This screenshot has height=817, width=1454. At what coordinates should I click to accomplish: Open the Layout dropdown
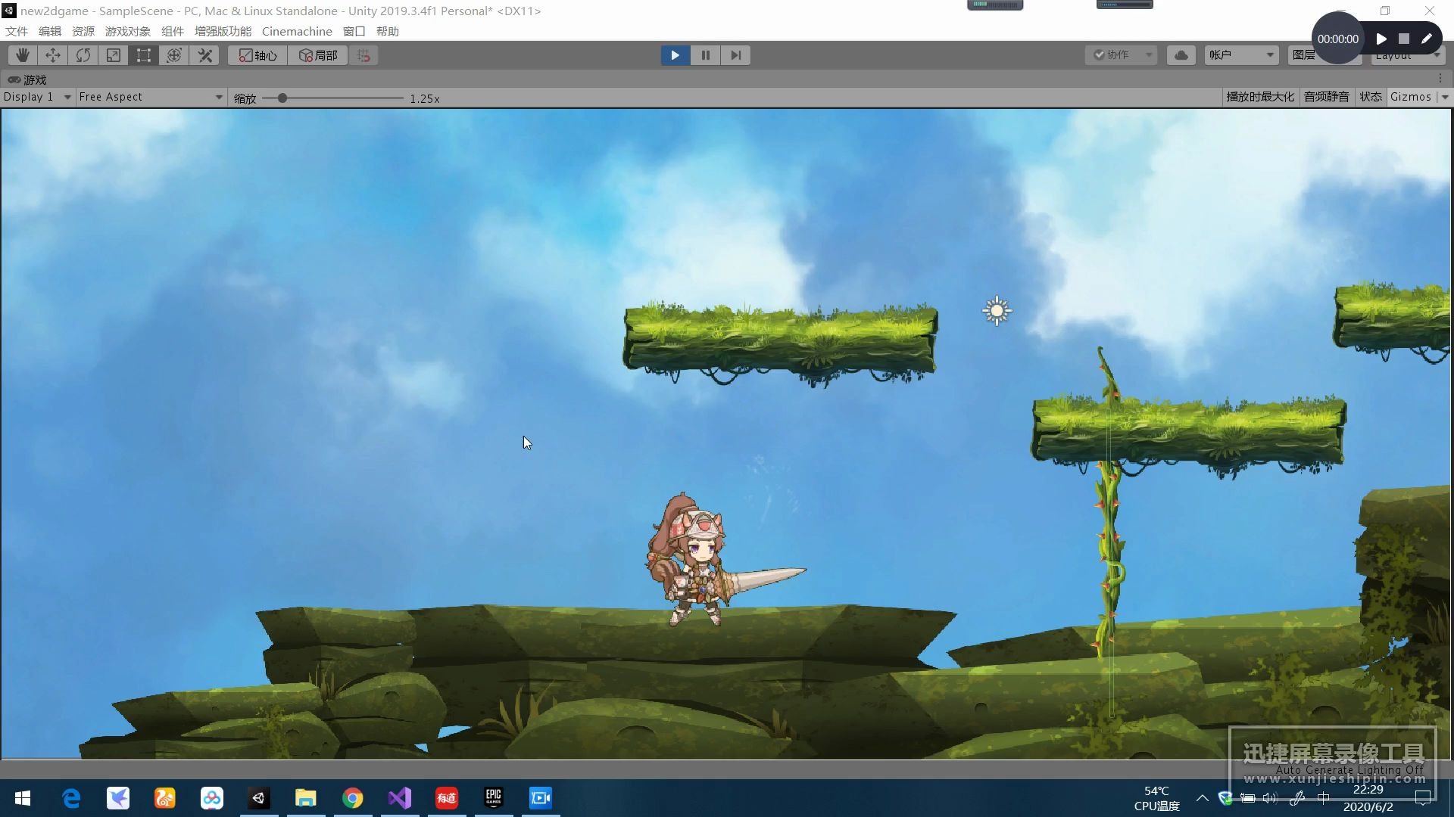click(x=1409, y=57)
